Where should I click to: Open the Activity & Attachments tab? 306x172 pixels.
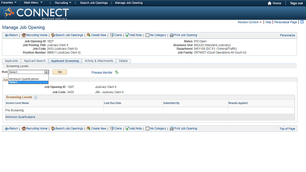(99, 61)
